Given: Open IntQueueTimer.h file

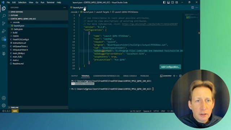Looking at the screenshot, I should [38, 50].
